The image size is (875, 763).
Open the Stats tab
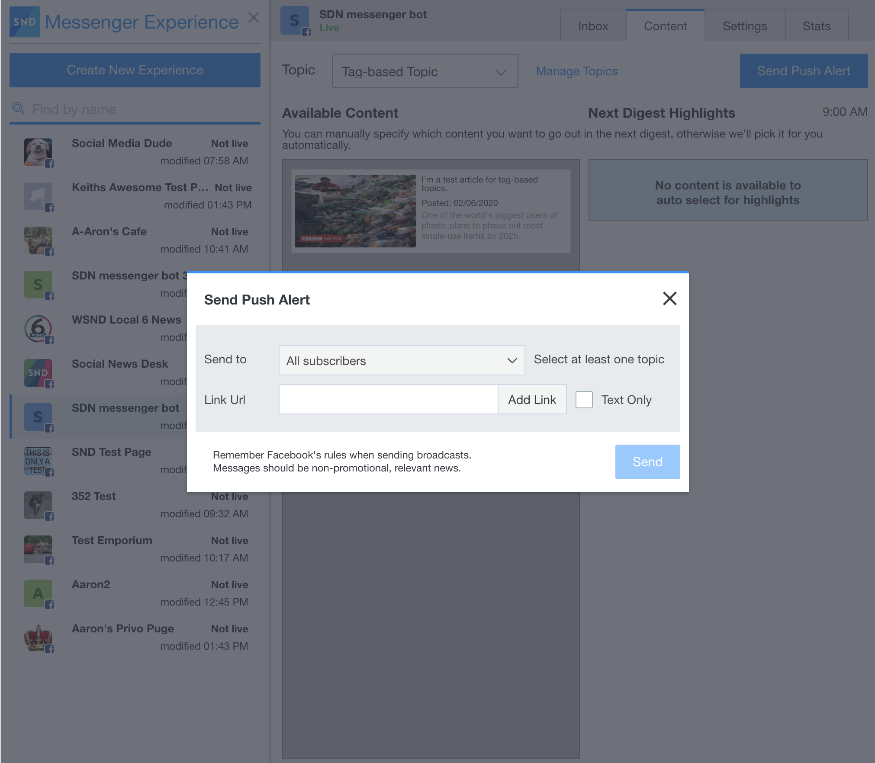(x=817, y=26)
